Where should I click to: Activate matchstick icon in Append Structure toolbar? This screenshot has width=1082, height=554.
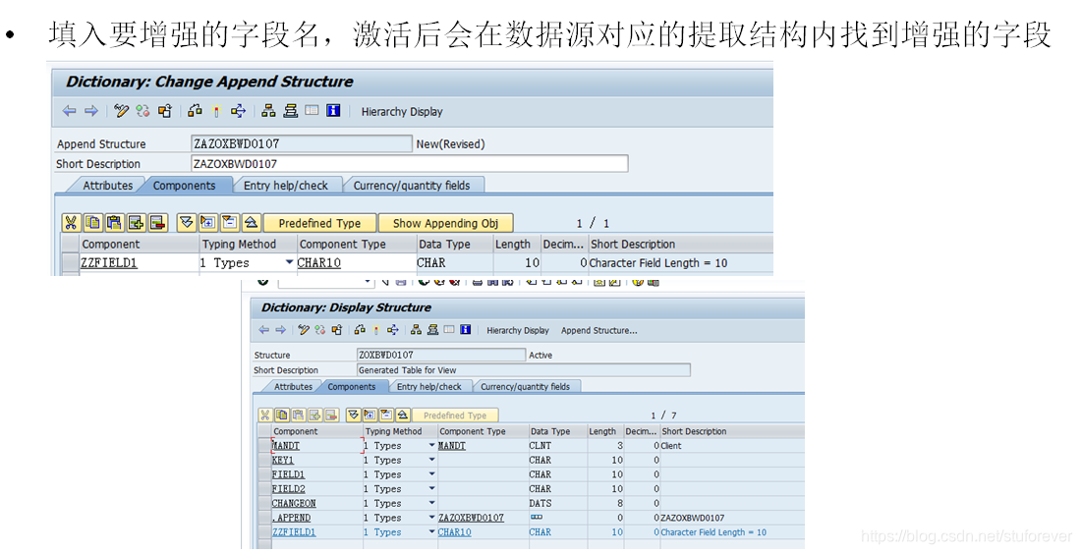click(216, 111)
